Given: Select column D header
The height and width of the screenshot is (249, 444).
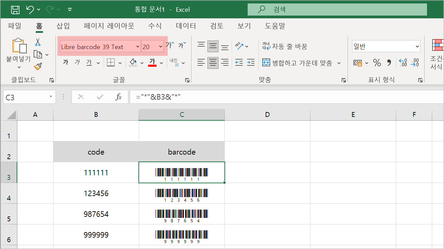Looking at the screenshot, I should coord(267,115).
